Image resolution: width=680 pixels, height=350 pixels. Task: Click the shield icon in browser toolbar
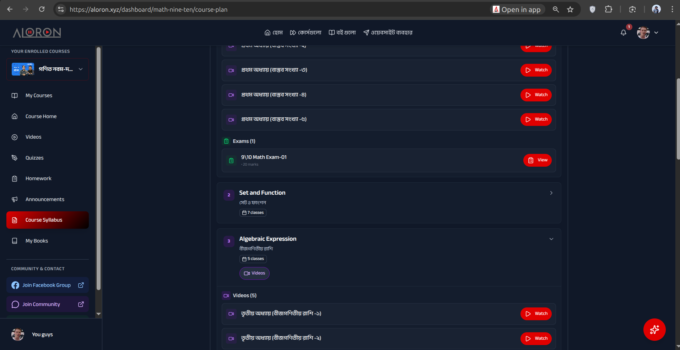click(x=592, y=10)
